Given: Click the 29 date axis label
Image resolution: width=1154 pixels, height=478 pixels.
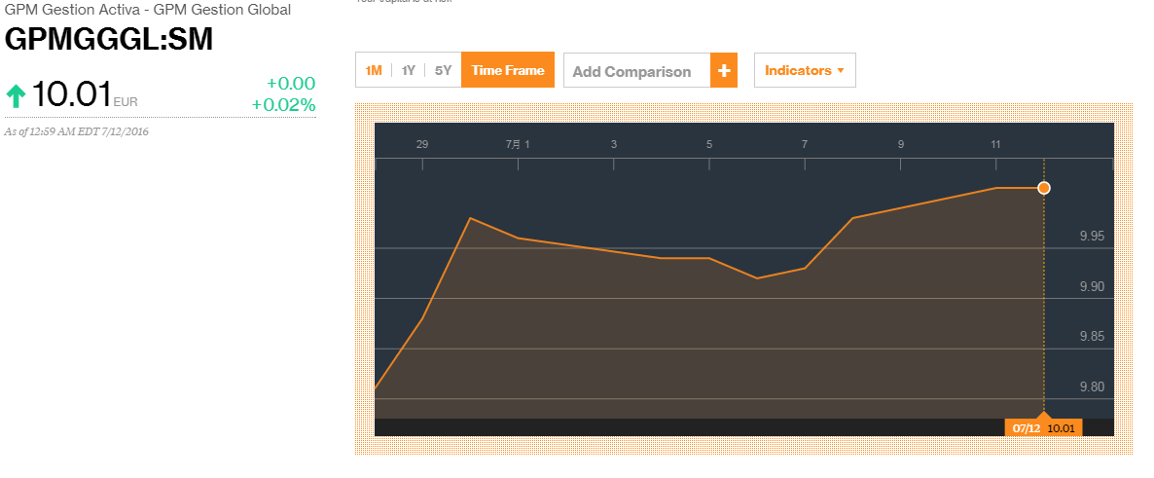Looking at the screenshot, I should coord(421,144).
